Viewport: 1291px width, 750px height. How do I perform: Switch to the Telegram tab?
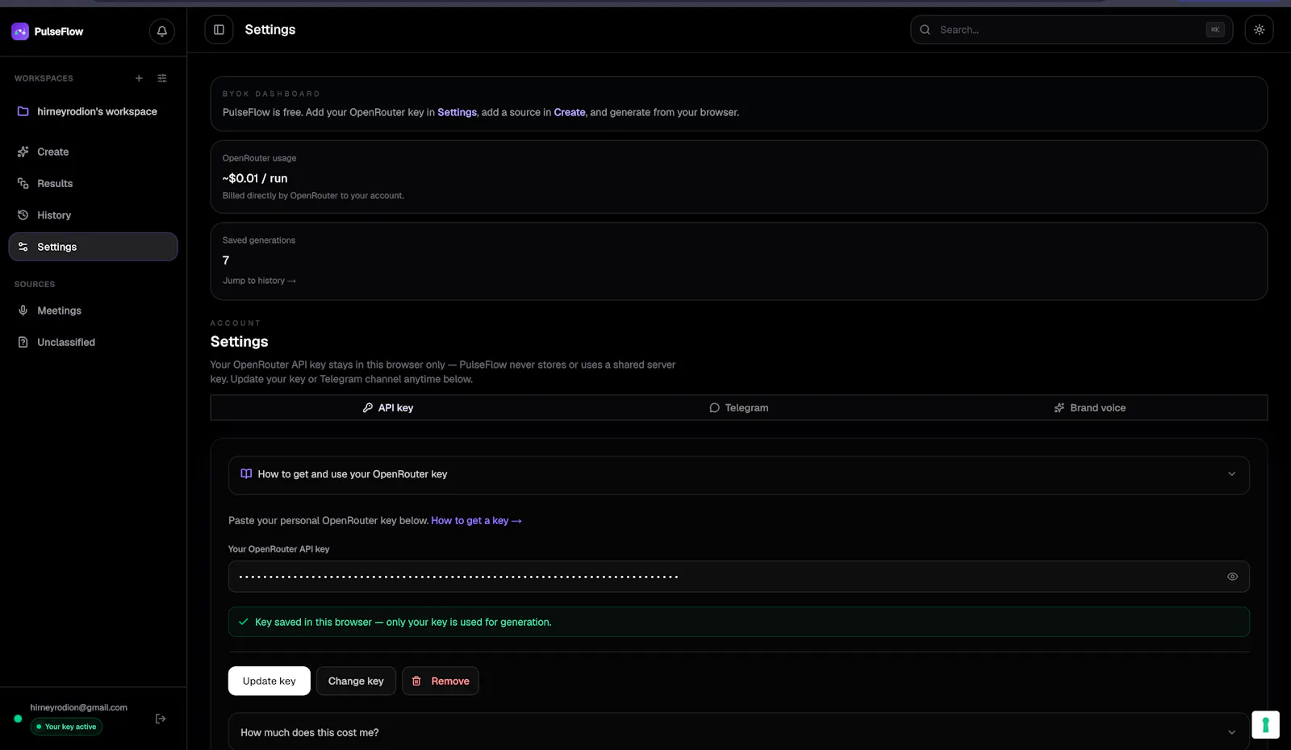pos(738,408)
